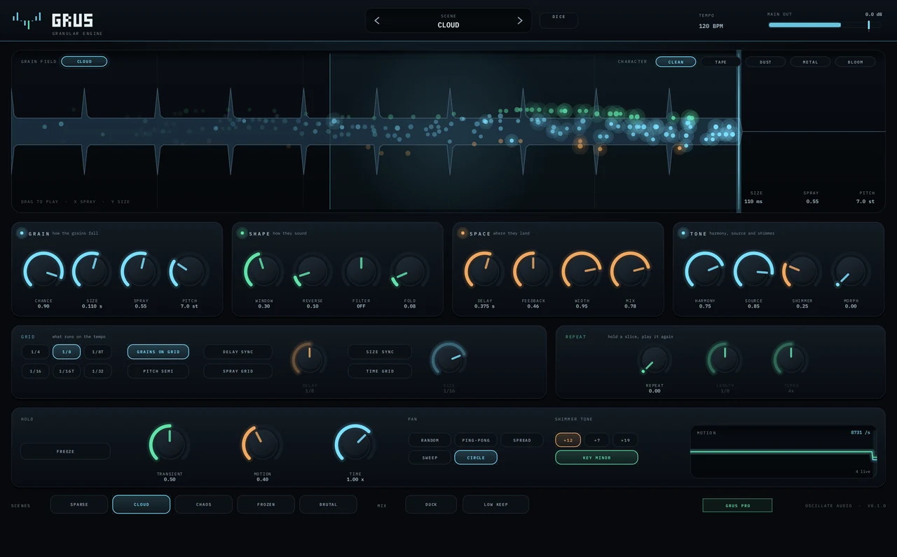
Task: Click the CHANCE knob
Action: tap(43, 271)
